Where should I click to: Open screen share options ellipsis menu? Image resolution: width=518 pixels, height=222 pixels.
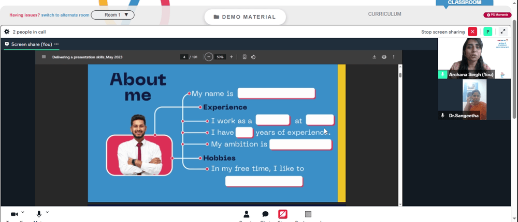pyautogui.click(x=56, y=44)
